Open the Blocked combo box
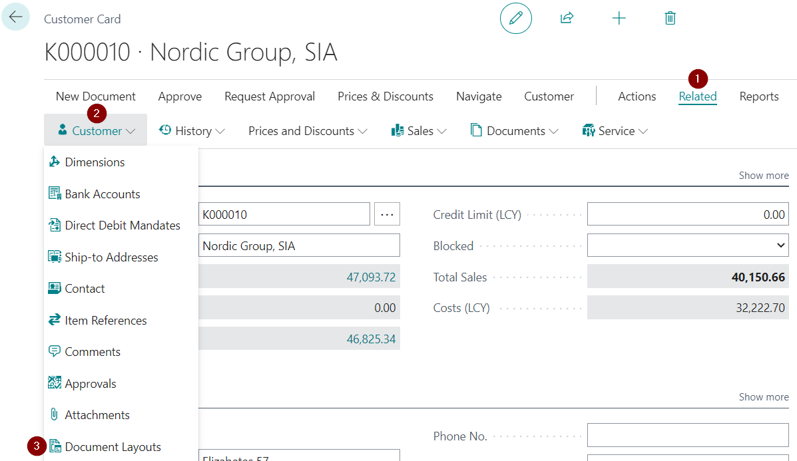The image size is (797, 461). click(x=688, y=245)
